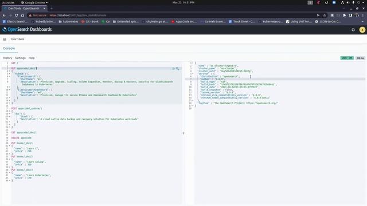The image size is (367, 206).
Task: Open Activities overview
Action: (8, 2)
